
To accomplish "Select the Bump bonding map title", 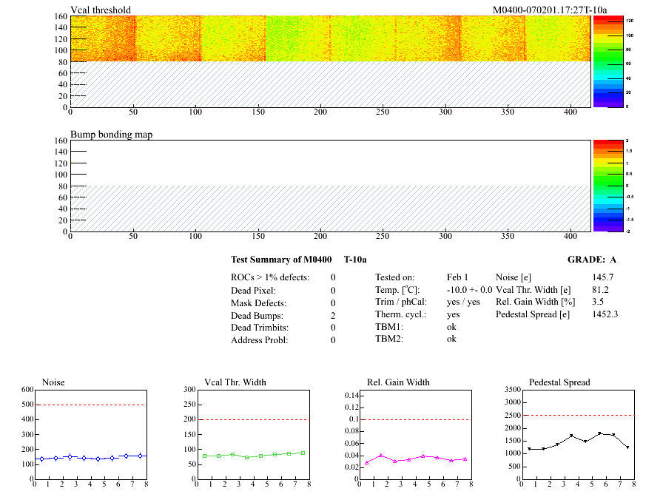I will [x=111, y=135].
